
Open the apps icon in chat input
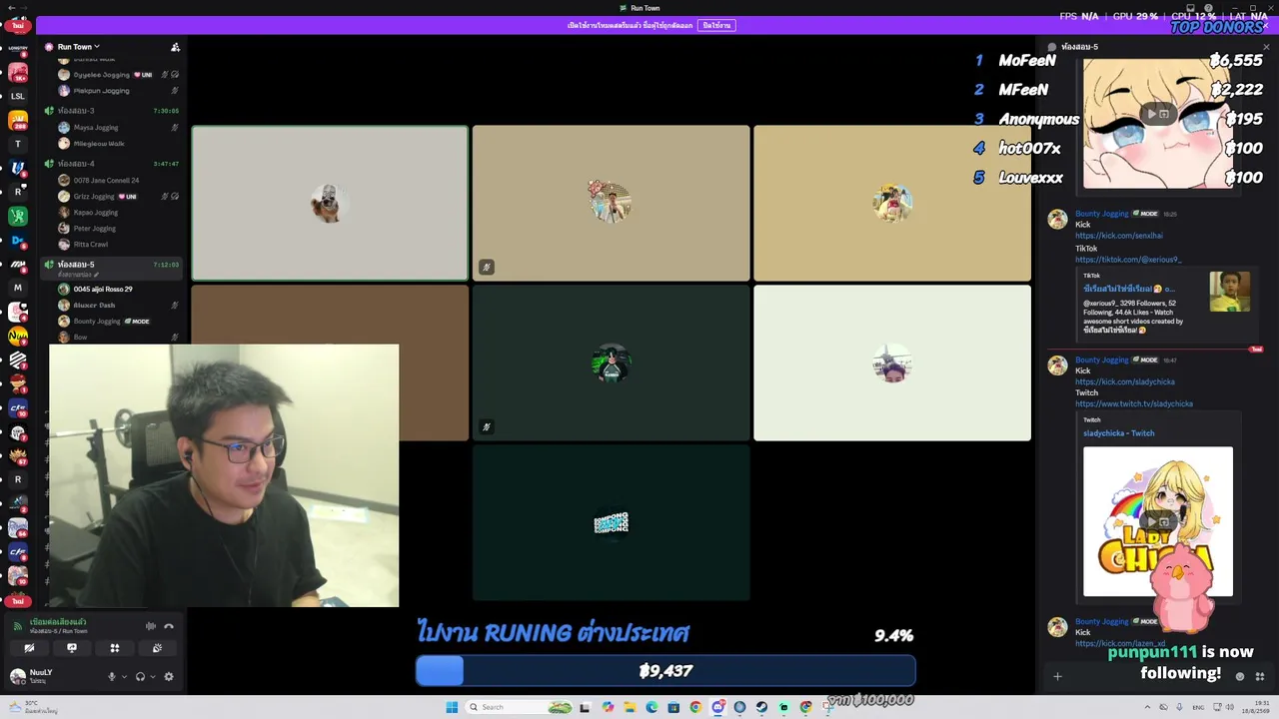(1260, 676)
